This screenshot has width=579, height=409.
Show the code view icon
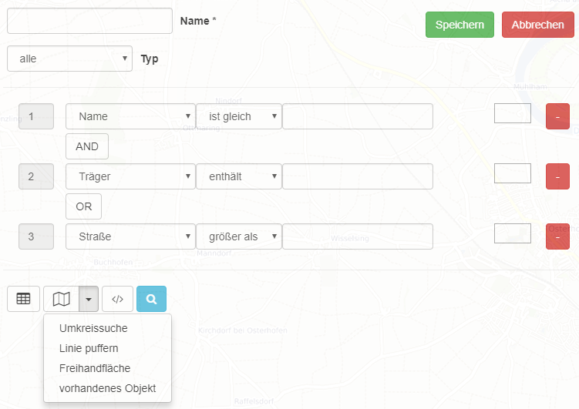click(117, 299)
